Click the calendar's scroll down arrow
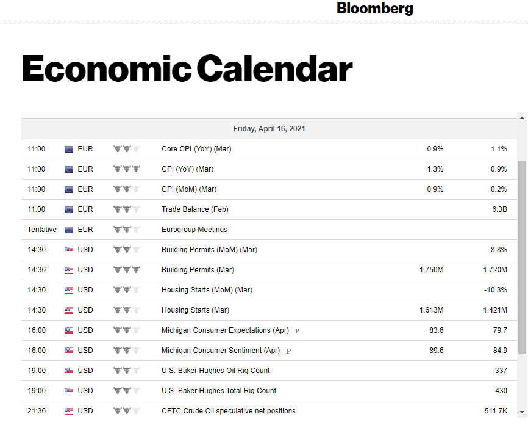 (522, 412)
